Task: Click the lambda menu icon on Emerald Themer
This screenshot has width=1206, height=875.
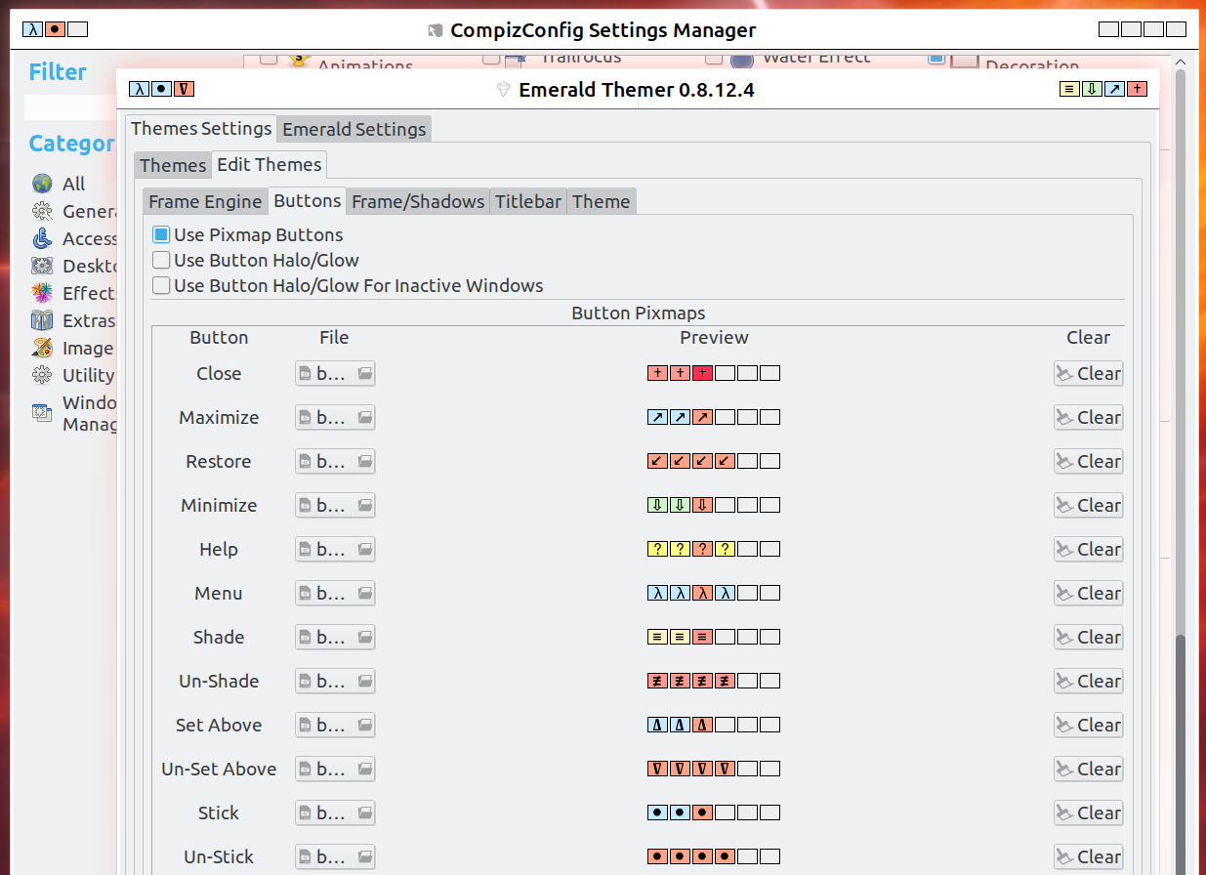Action: click(141, 90)
